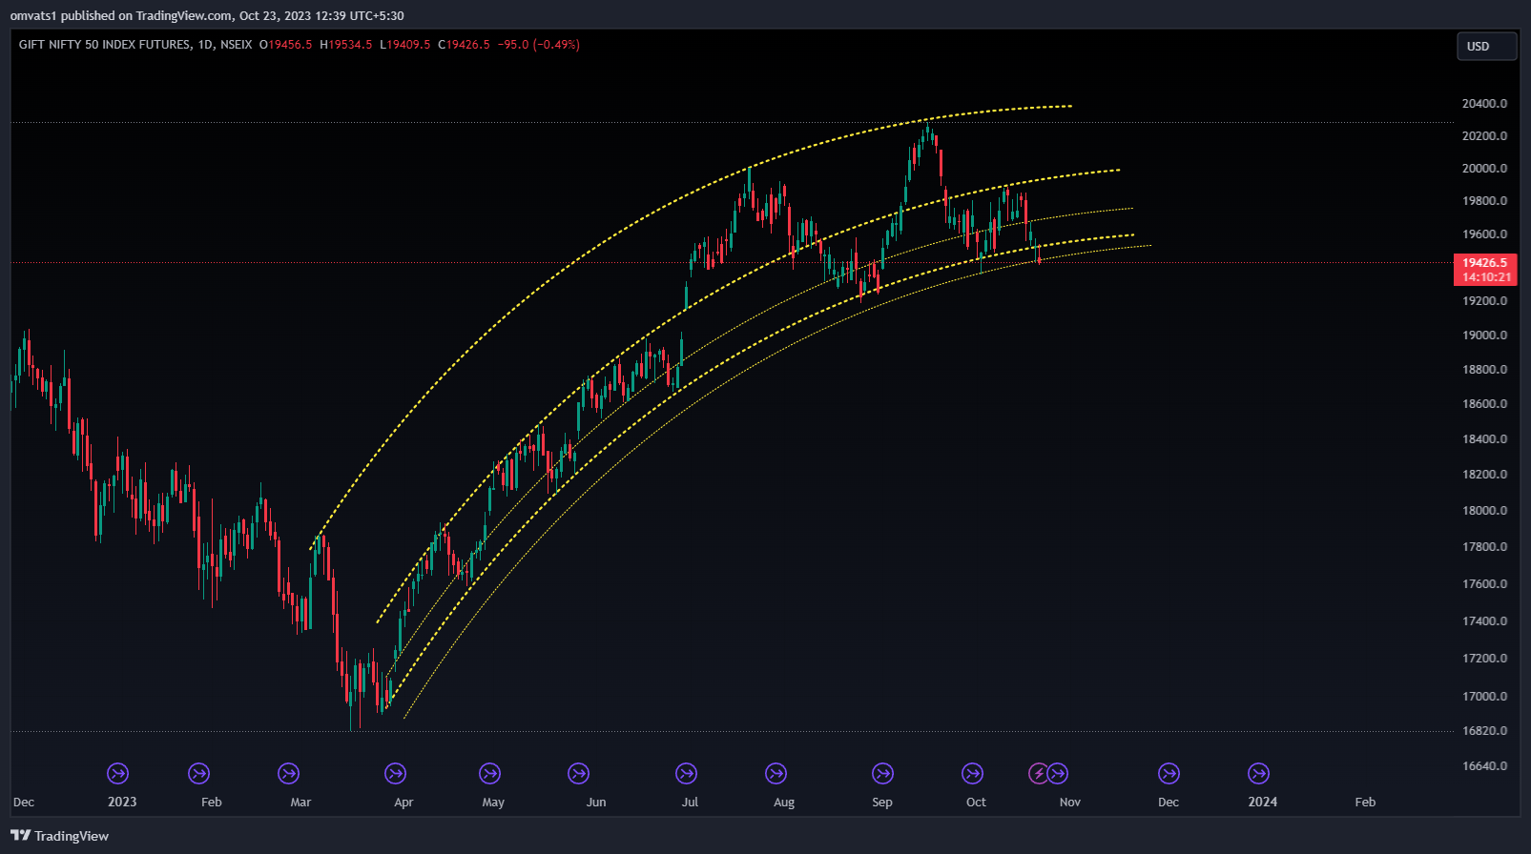Click the red current price label 19426.5
The width and height of the screenshot is (1531, 854).
pyautogui.click(x=1485, y=262)
